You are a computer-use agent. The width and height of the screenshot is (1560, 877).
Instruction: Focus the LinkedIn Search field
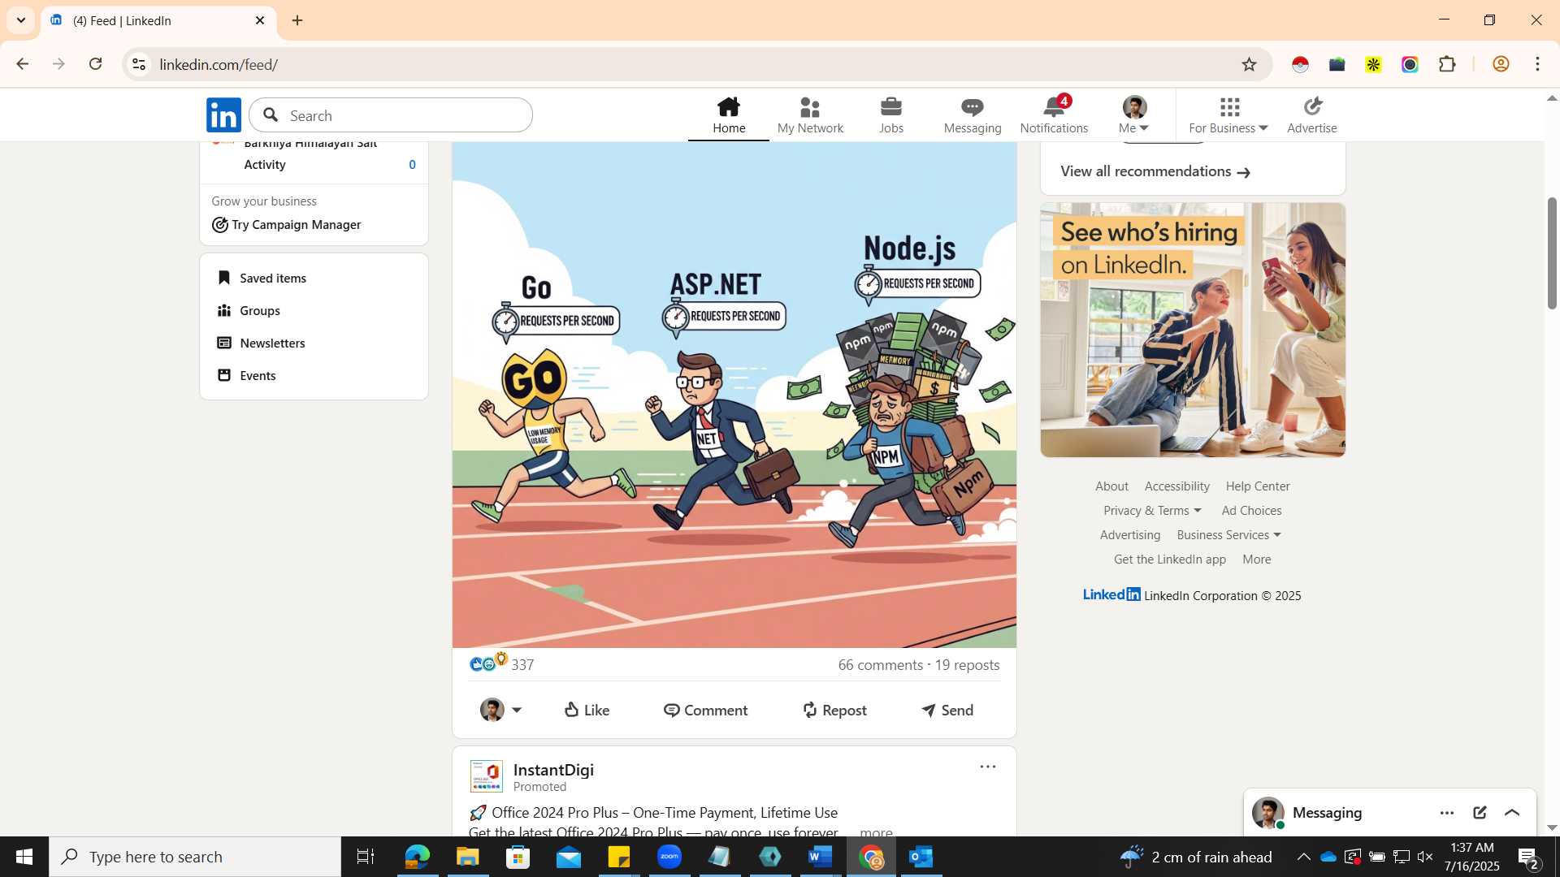(x=391, y=115)
